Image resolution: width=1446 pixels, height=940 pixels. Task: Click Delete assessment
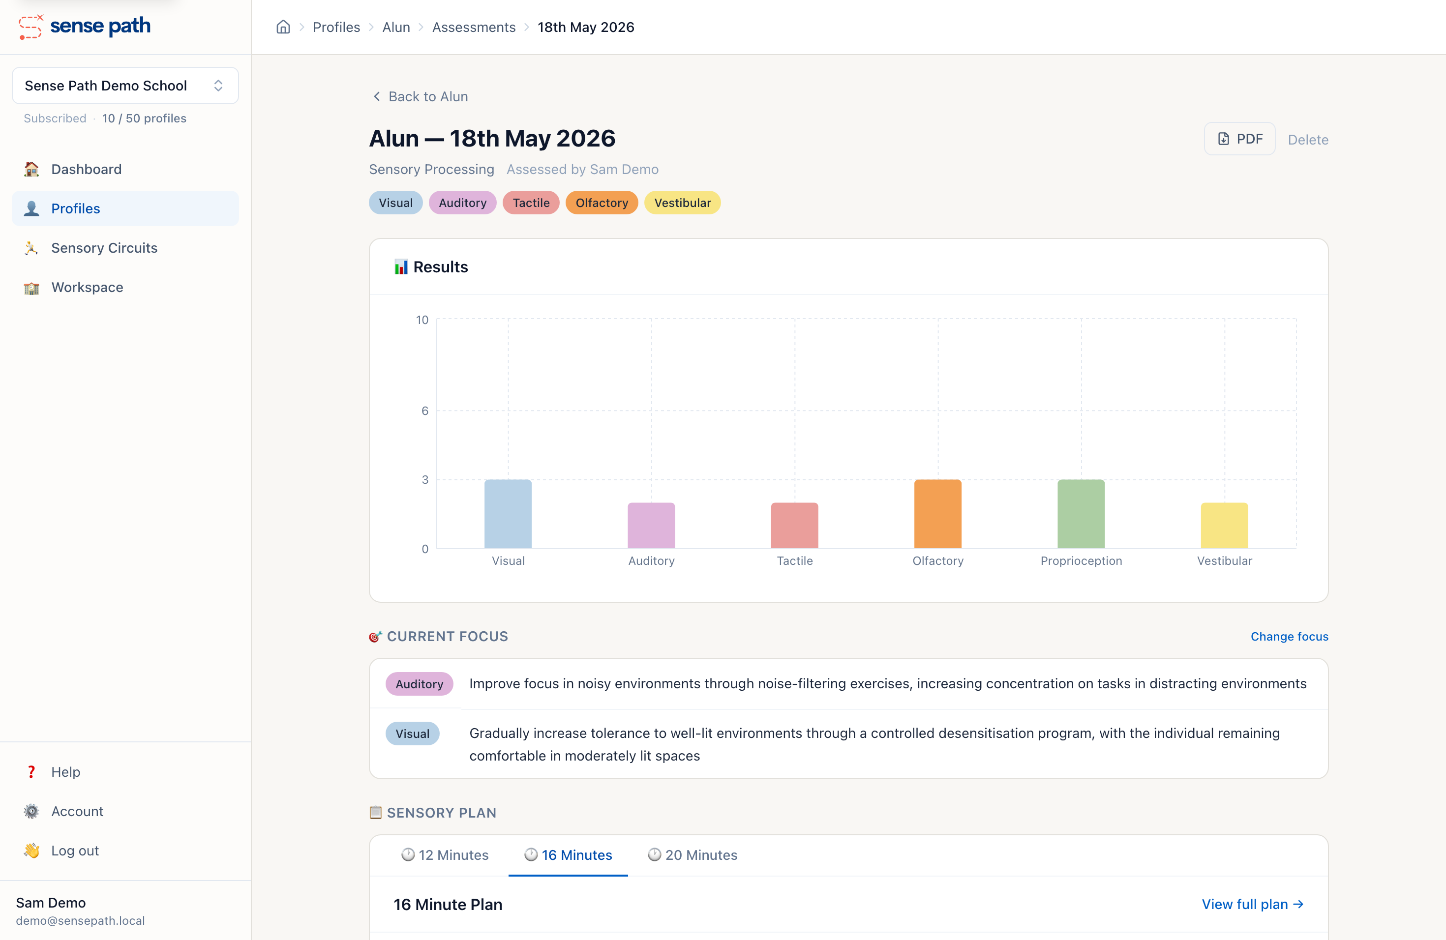(1308, 140)
